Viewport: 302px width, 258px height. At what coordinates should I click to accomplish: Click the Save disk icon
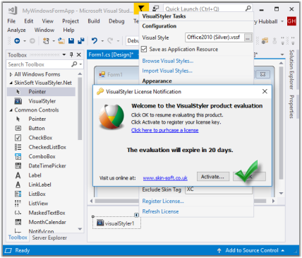coord(71,41)
